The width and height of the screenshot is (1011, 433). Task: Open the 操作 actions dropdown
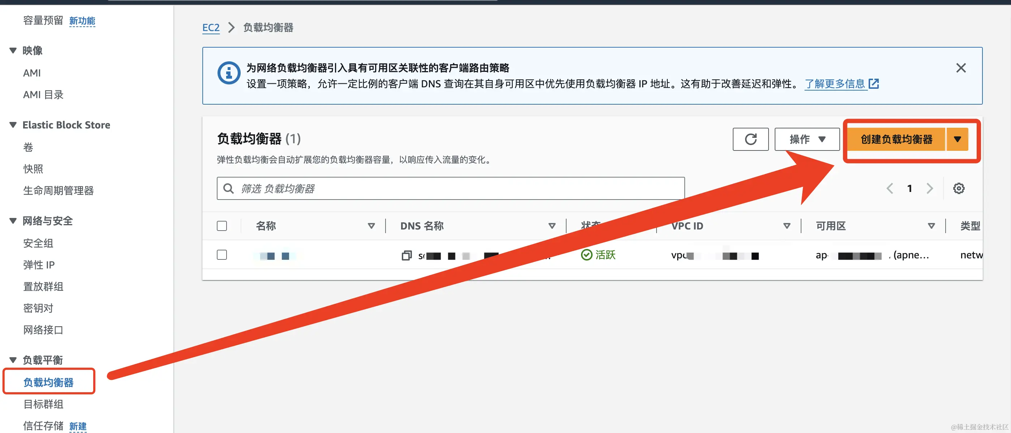806,139
